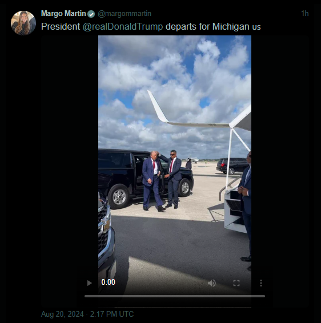Seek along the video progress bar
The height and width of the screenshot is (323, 321).
click(x=175, y=296)
